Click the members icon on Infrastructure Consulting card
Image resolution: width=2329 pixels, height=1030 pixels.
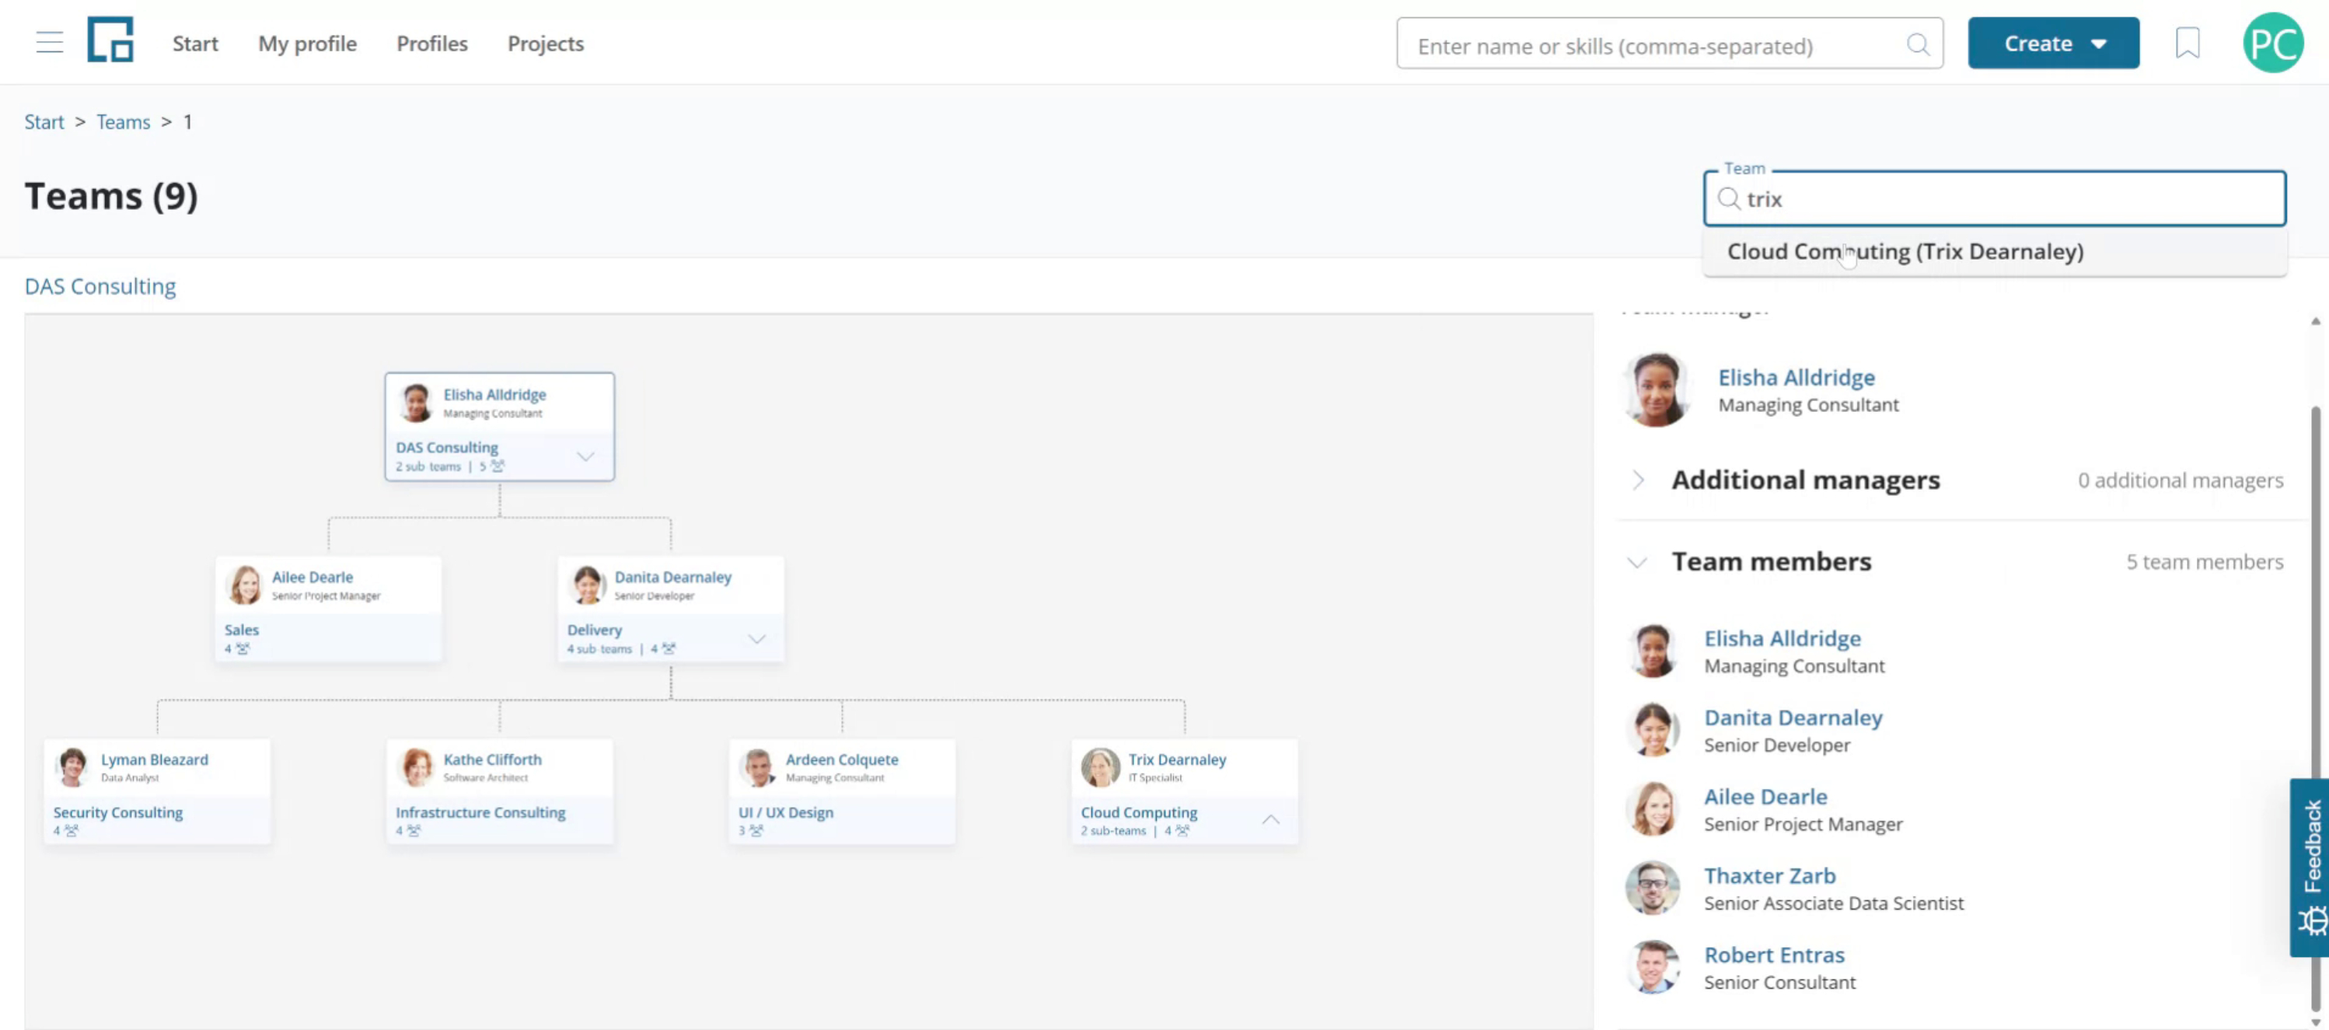(414, 831)
